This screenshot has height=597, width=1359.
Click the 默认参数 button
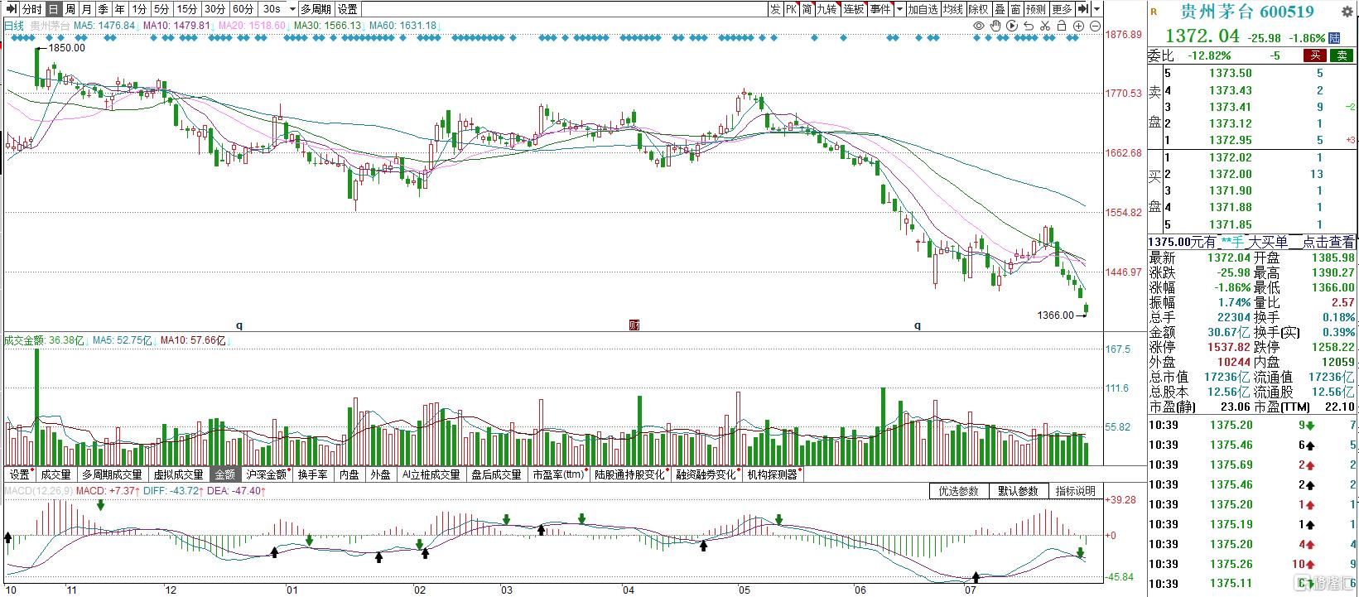[x=1018, y=491]
